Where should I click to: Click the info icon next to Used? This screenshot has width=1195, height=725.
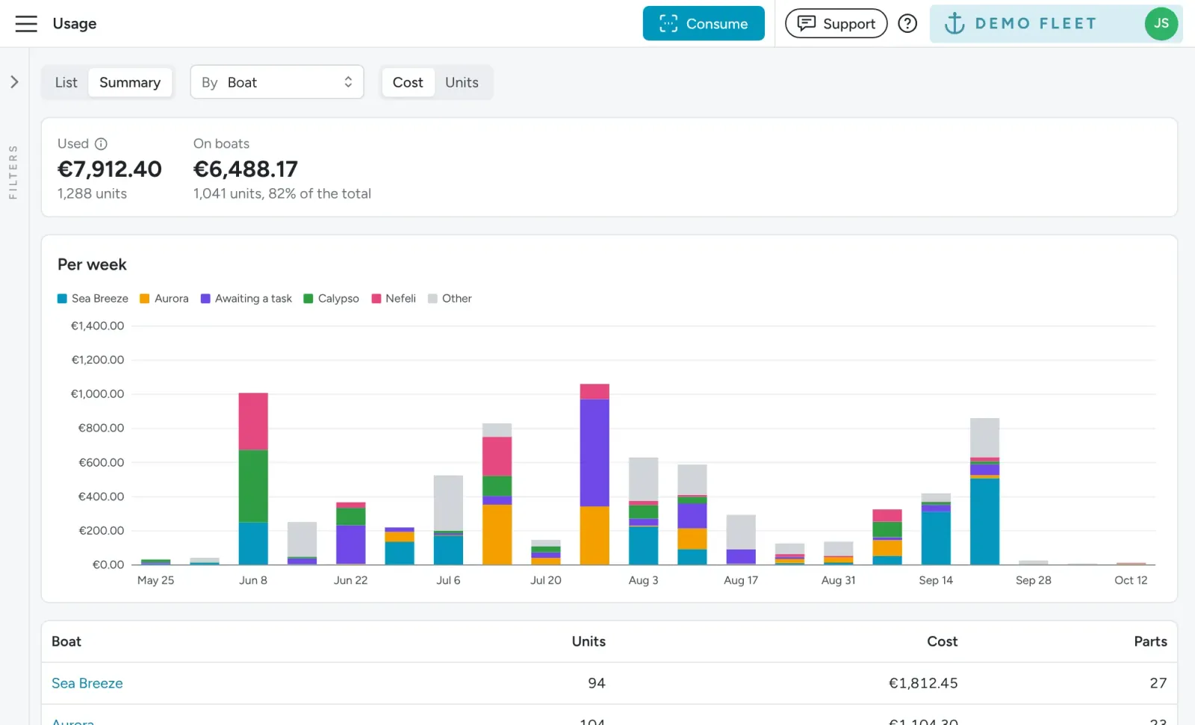(101, 143)
